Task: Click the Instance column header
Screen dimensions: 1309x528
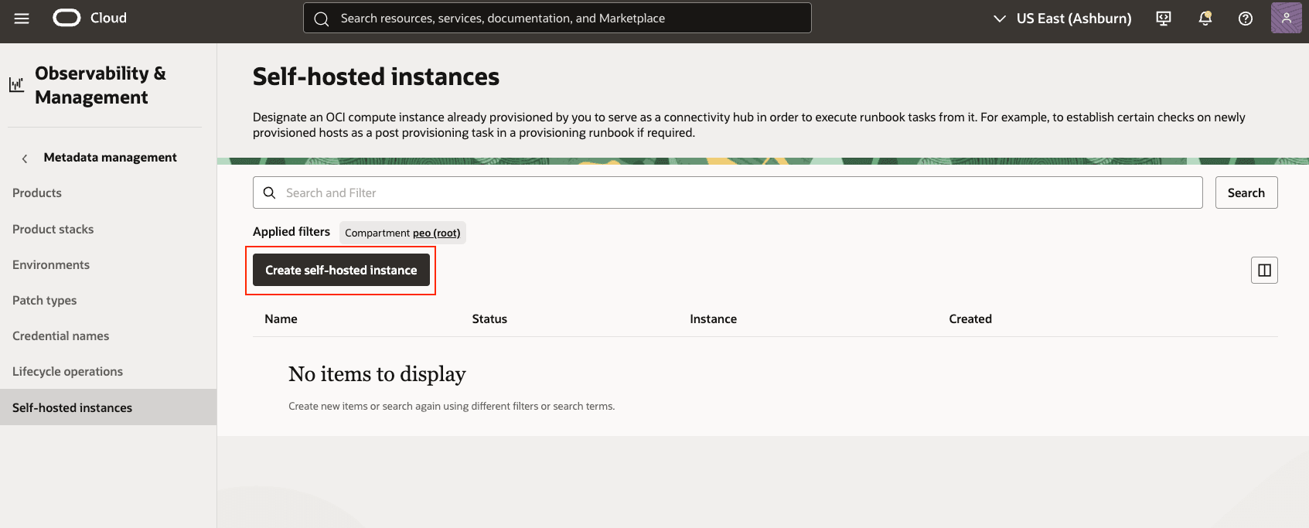Action: [713, 319]
